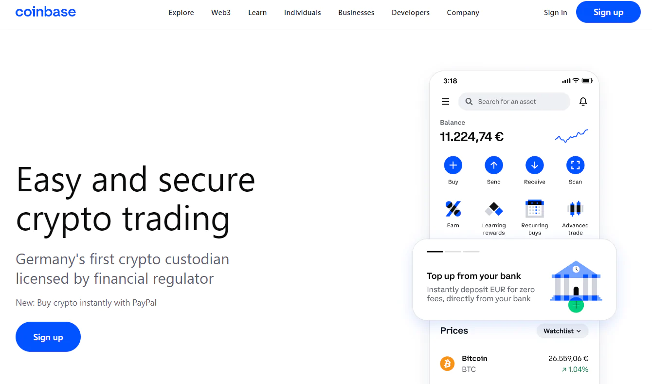Viewport: 652px width, 384px height.
Task: Expand the Watchlist dropdown
Action: [x=562, y=331]
